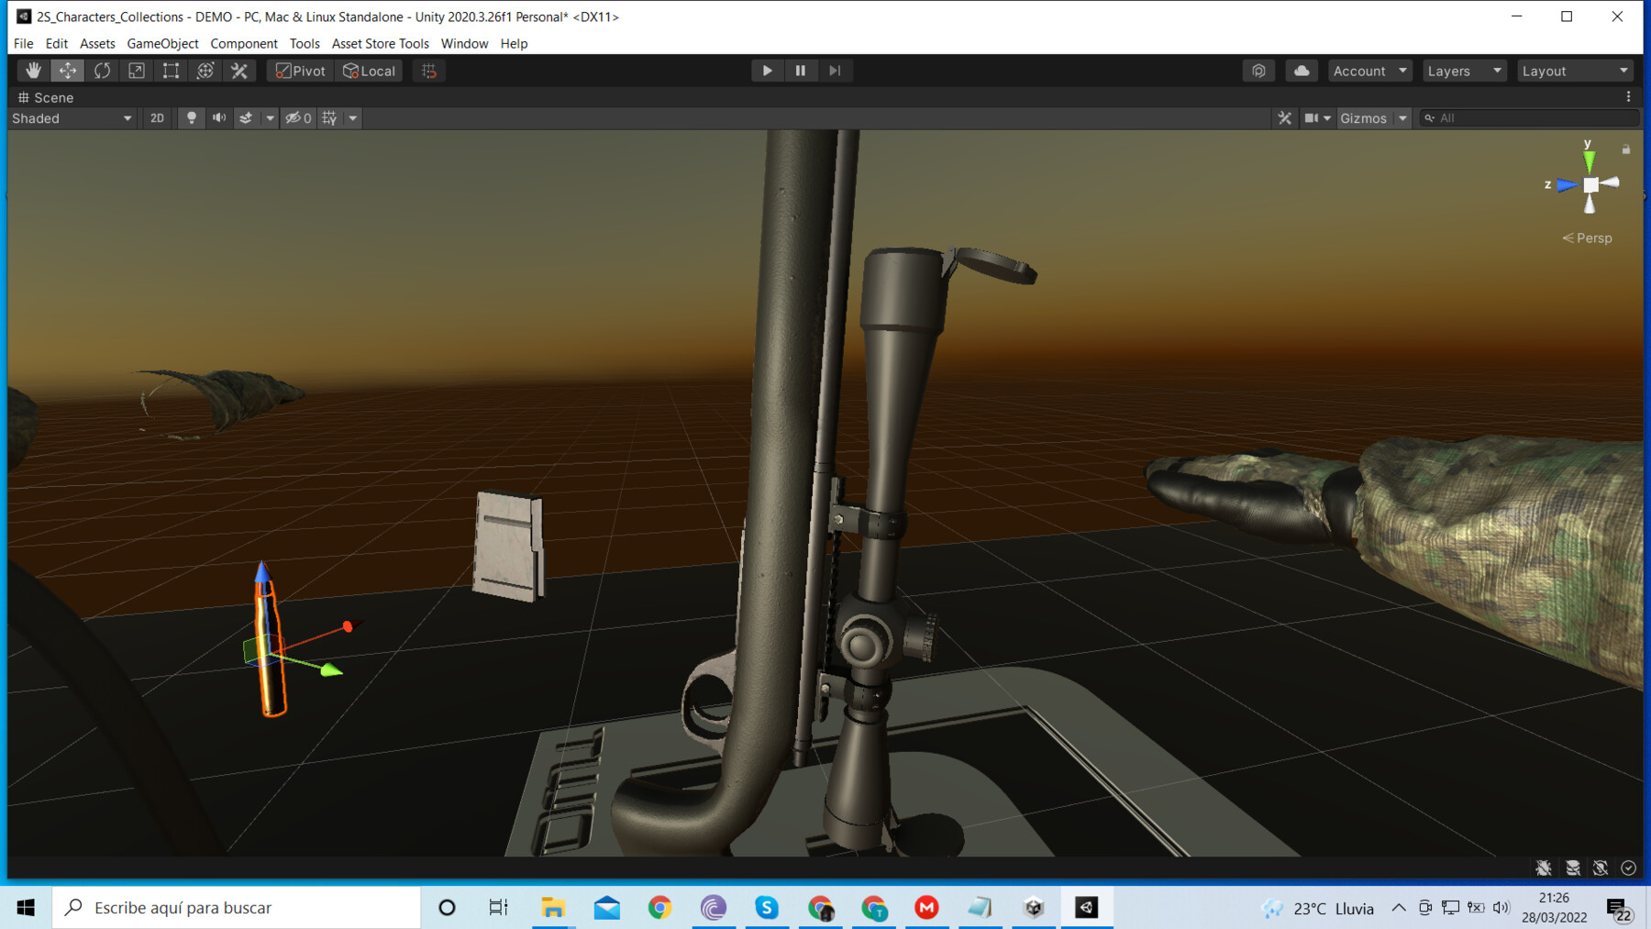The image size is (1651, 929).
Task: Open component editor tools panel
Action: (x=1284, y=118)
